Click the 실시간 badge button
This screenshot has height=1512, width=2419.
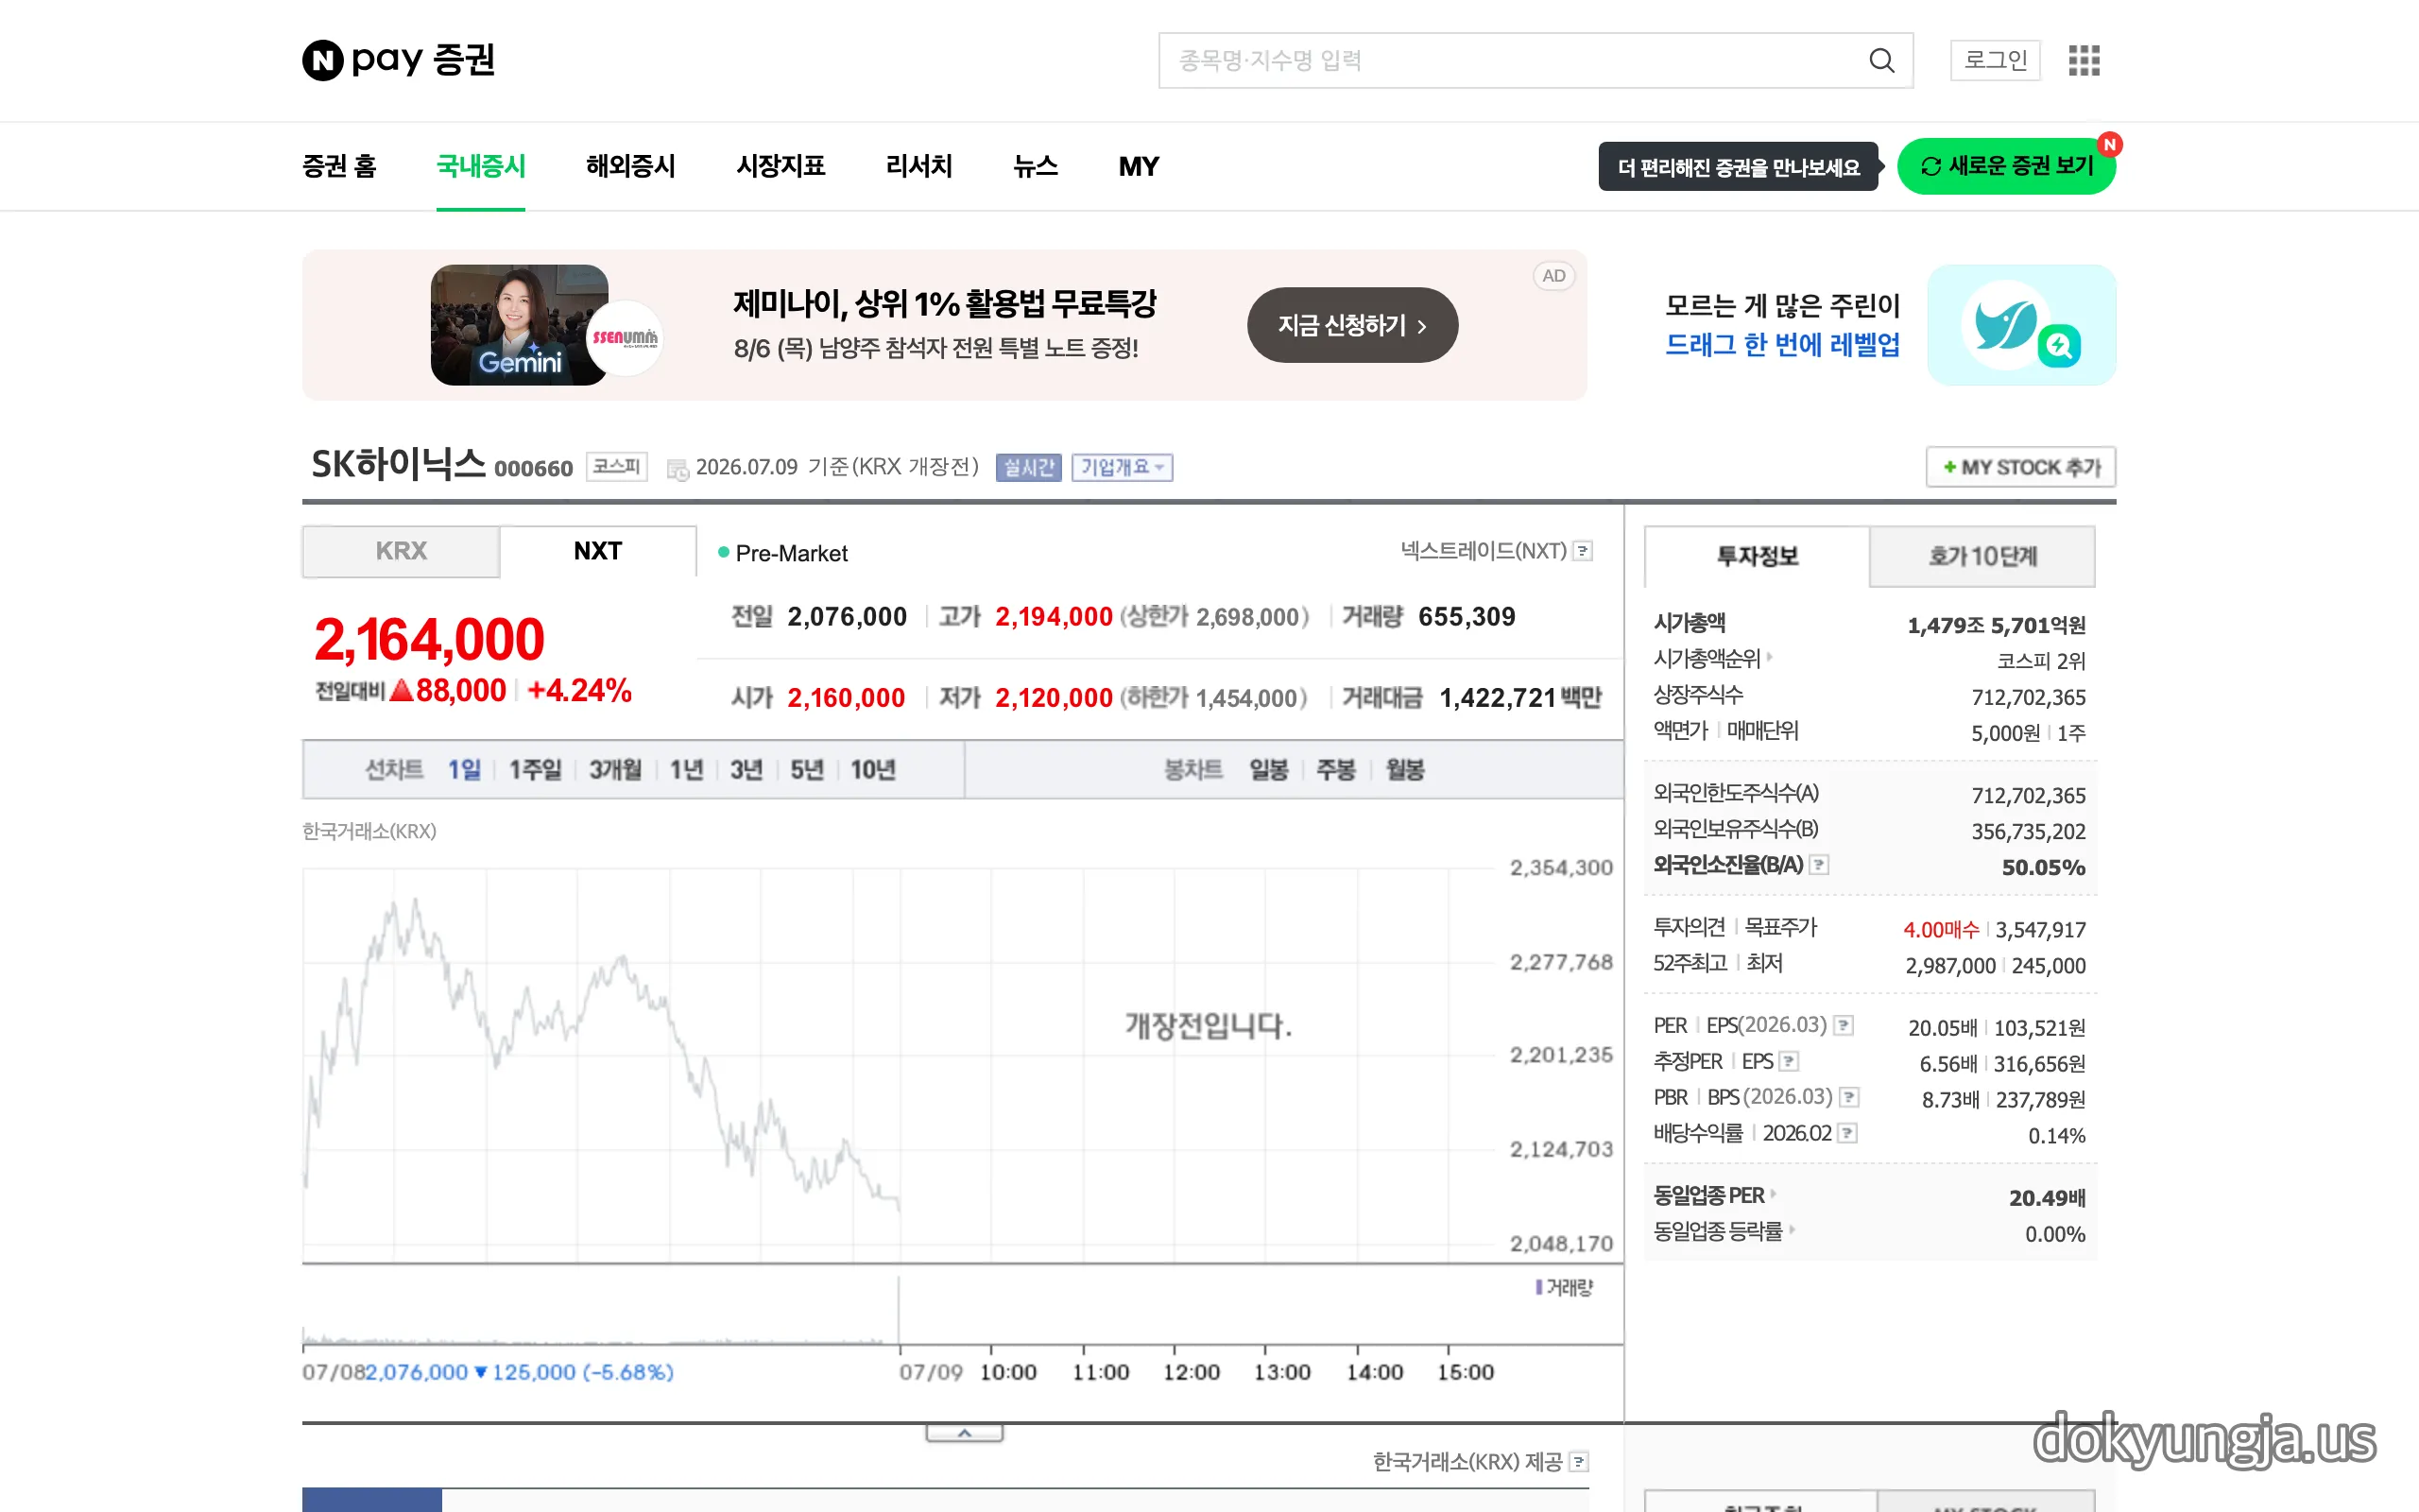(x=1029, y=467)
